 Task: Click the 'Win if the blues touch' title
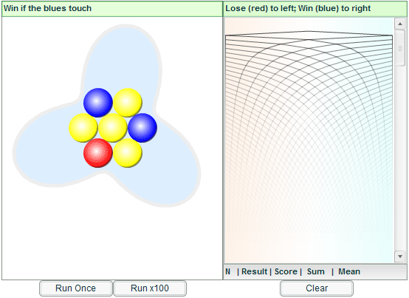(47, 8)
